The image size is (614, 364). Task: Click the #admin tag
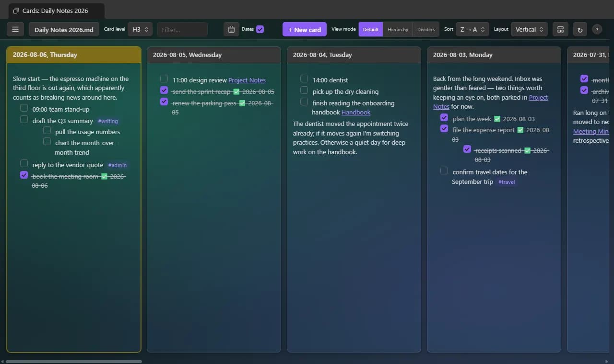click(118, 165)
